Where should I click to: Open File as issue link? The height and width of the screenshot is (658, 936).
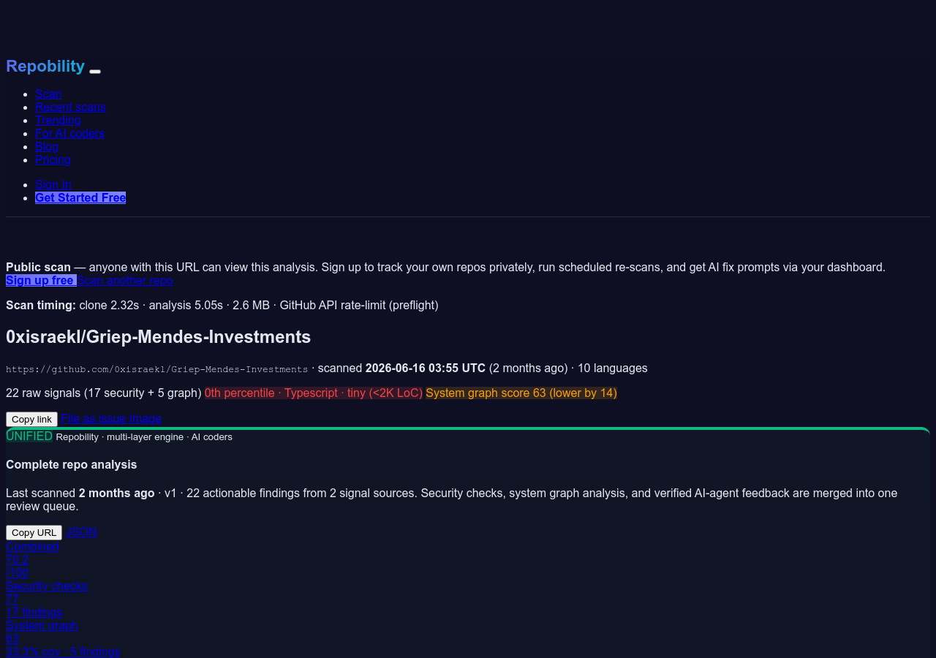click(x=94, y=418)
